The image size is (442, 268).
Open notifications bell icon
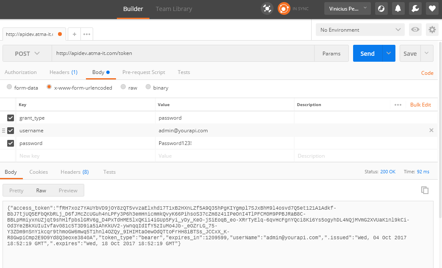[x=398, y=9]
